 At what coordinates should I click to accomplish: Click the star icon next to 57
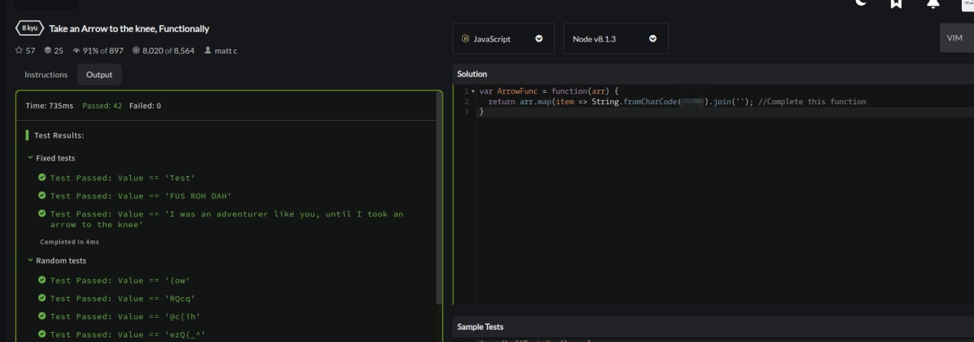click(19, 51)
